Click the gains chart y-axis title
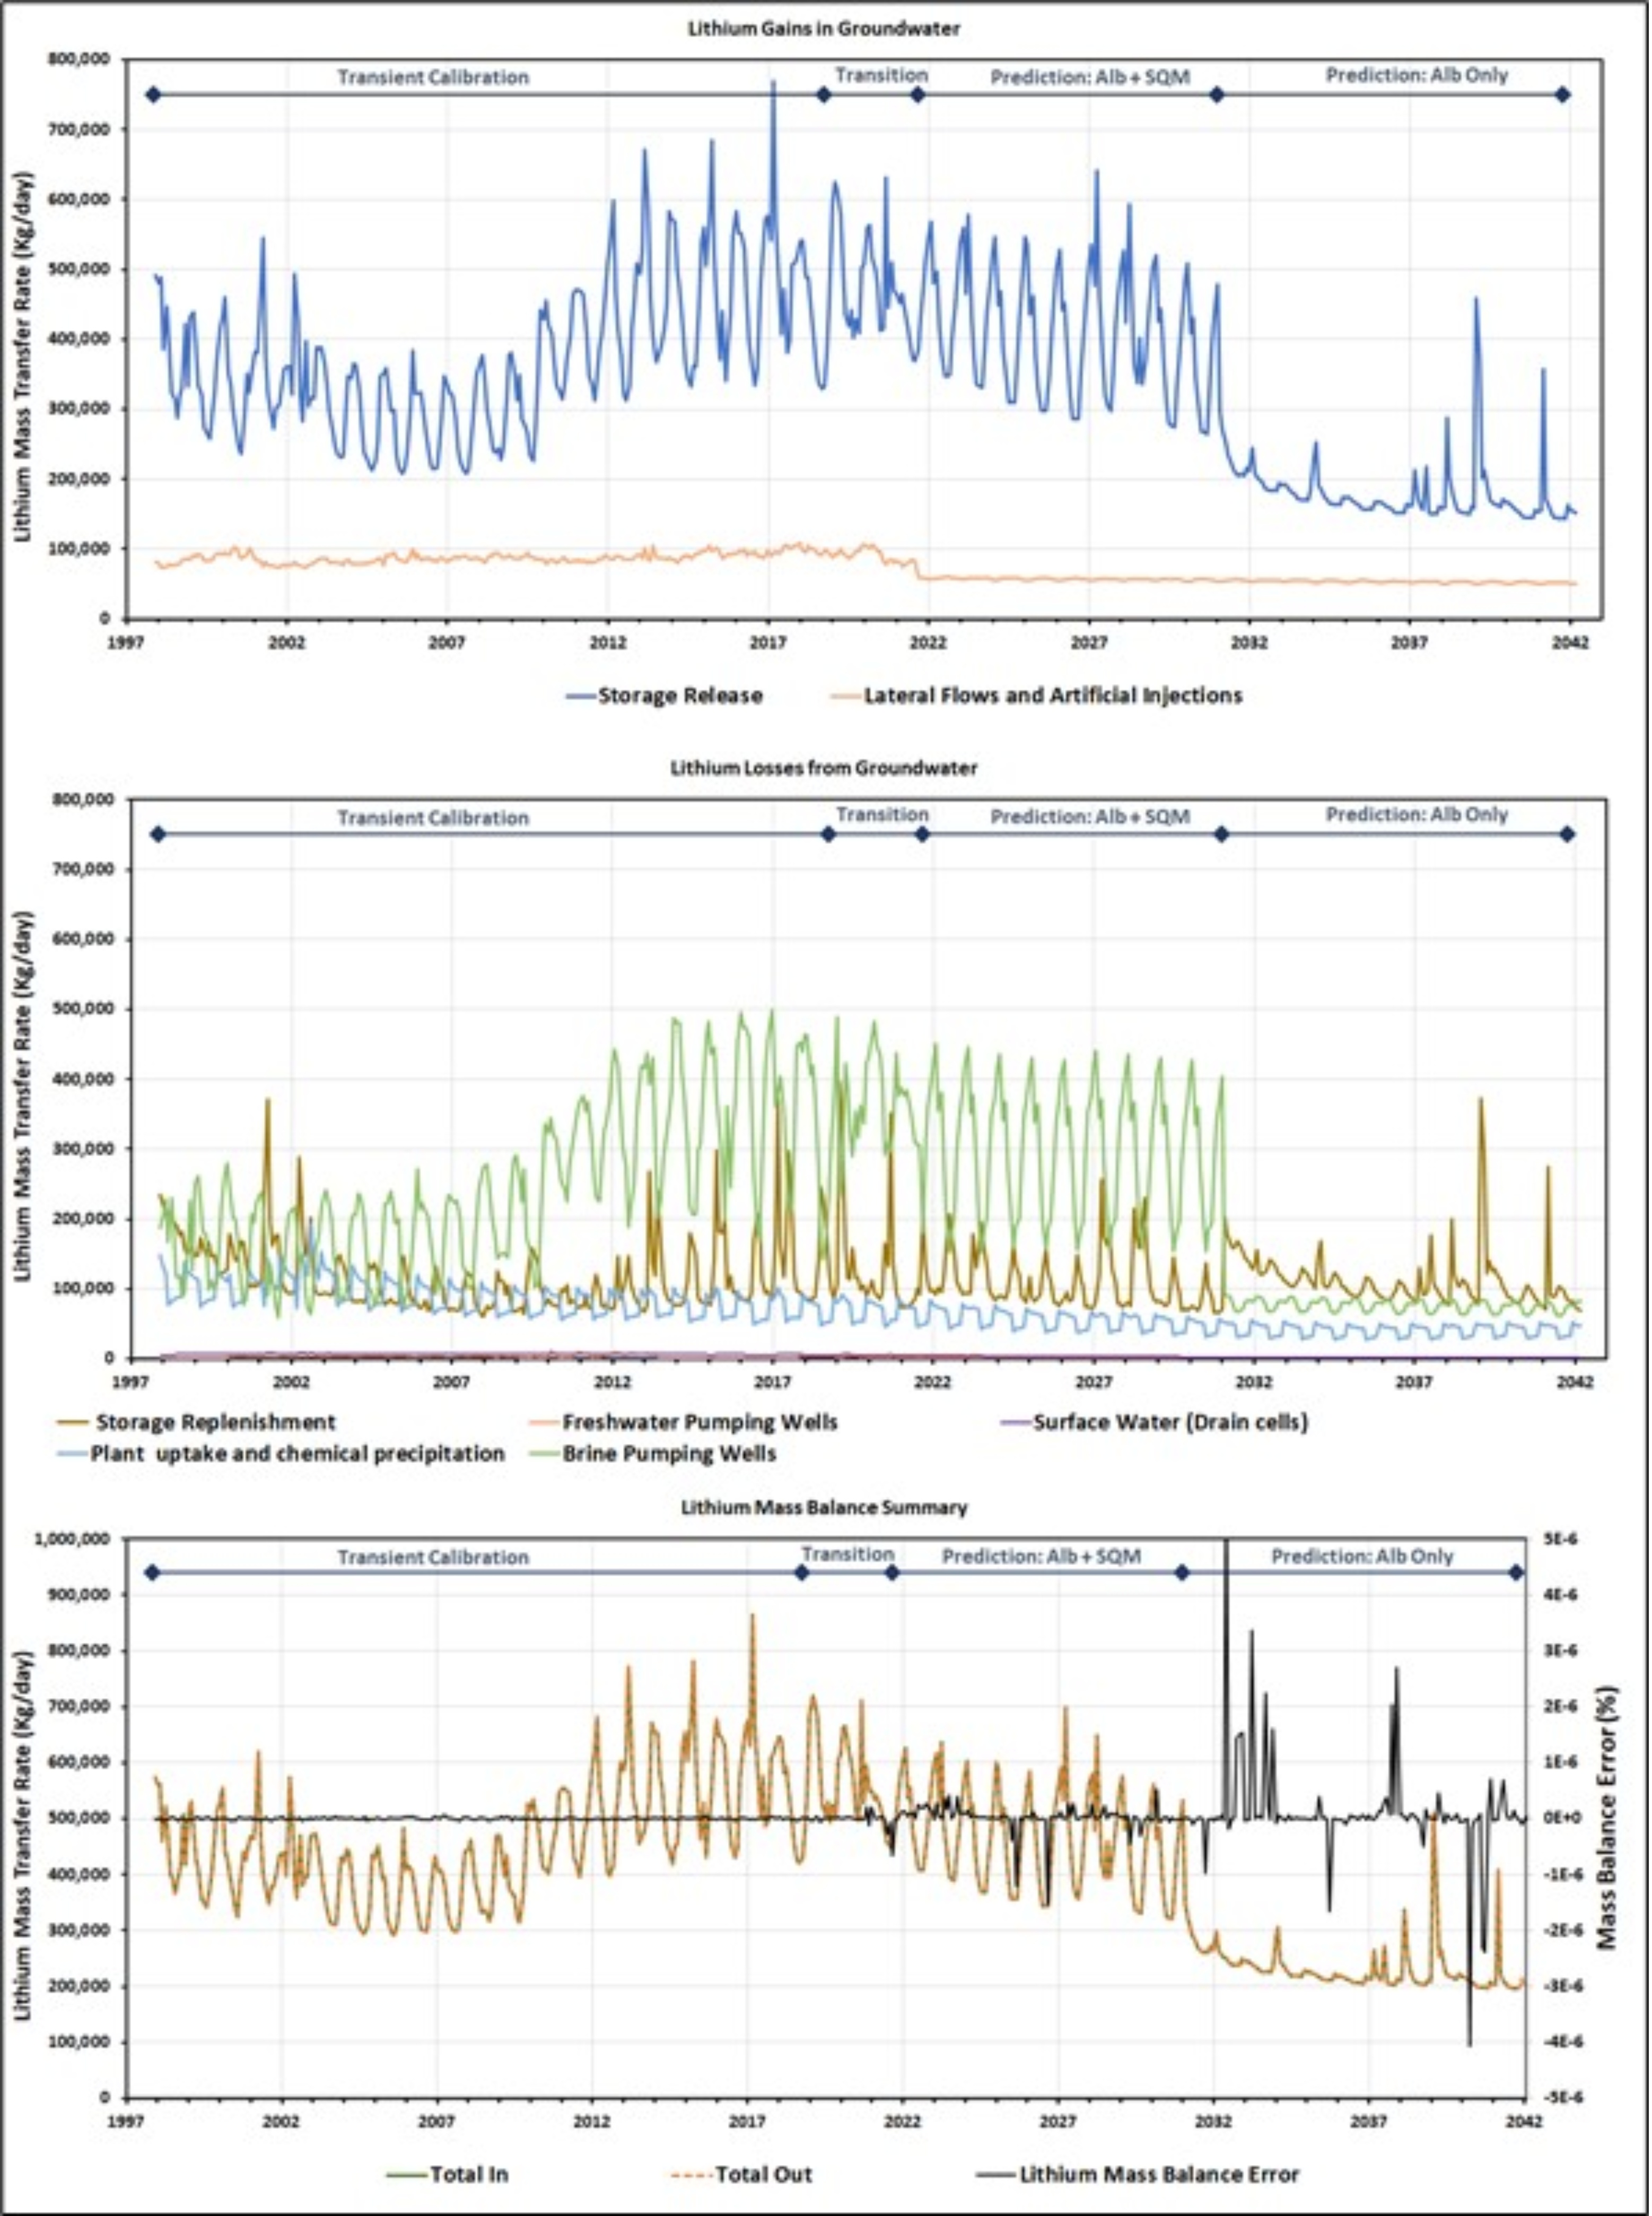Screen dimensions: 1652x2216 pos(23,357)
